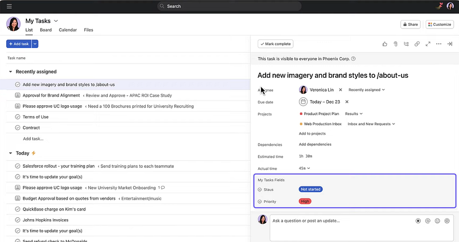The image size is (459, 242).
Task: Collapse the Recently assigned section
Action: (10, 72)
